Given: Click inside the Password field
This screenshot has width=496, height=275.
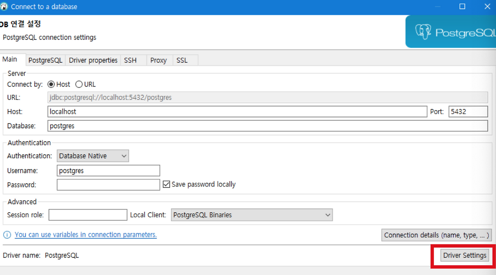Looking at the screenshot, I should 108,185.
